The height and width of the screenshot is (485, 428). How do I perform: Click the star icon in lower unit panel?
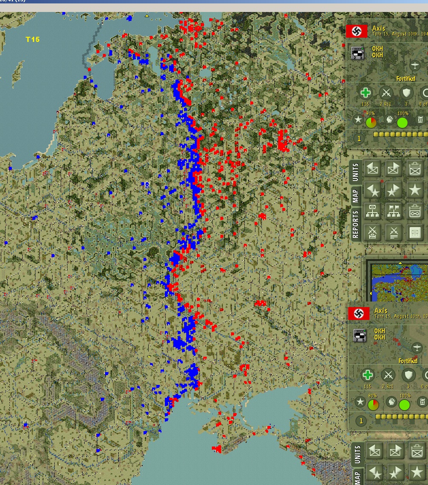[x=360, y=402]
